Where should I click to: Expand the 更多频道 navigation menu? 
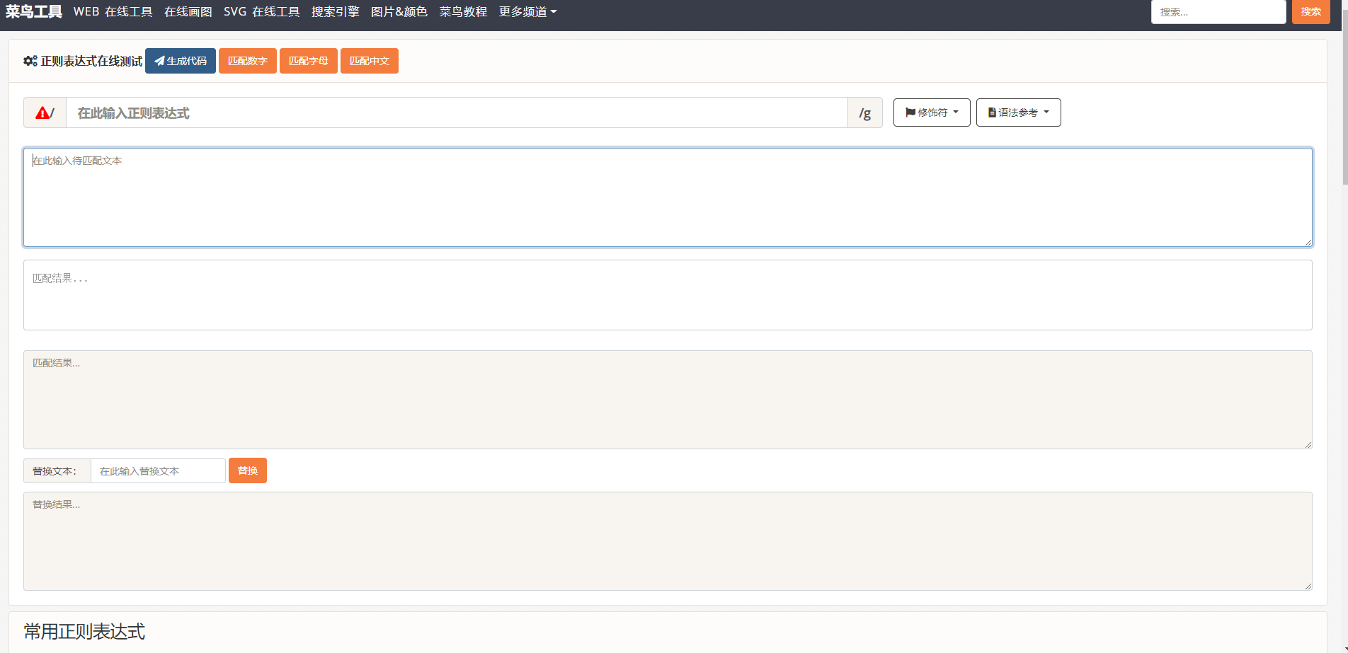click(x=527, y=12)
